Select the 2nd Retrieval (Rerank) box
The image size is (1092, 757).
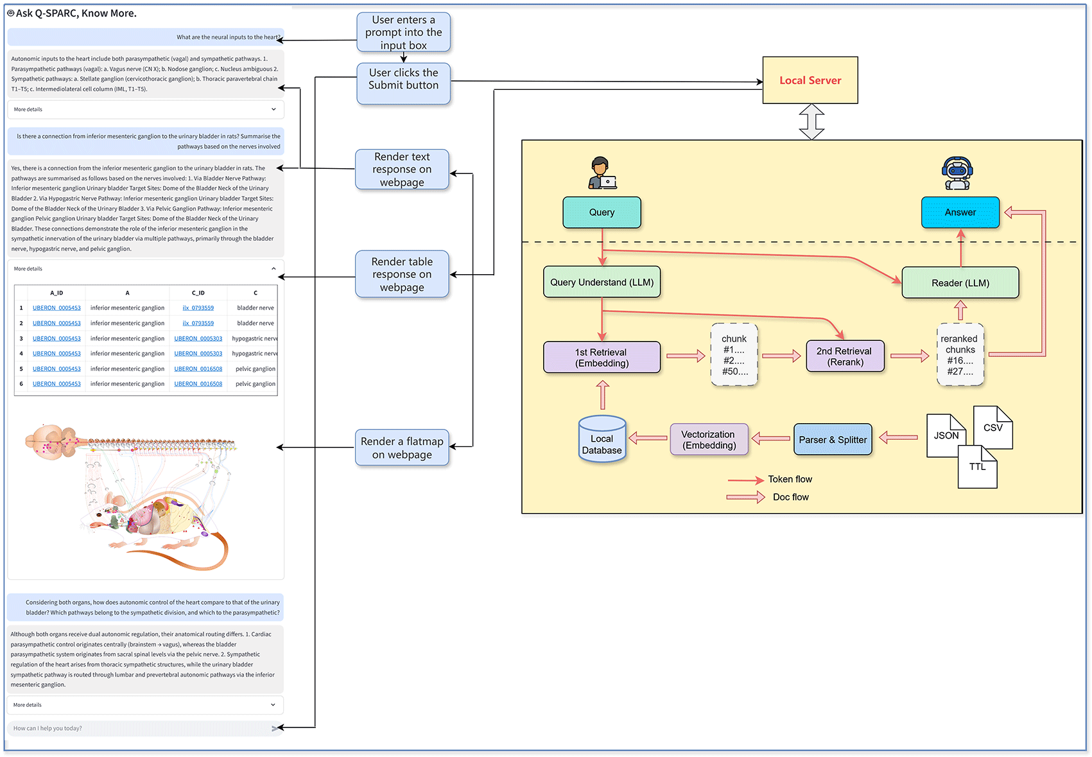(x=845, y=356)
